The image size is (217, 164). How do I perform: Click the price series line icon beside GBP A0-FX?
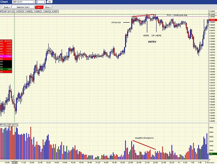(1, 11)
